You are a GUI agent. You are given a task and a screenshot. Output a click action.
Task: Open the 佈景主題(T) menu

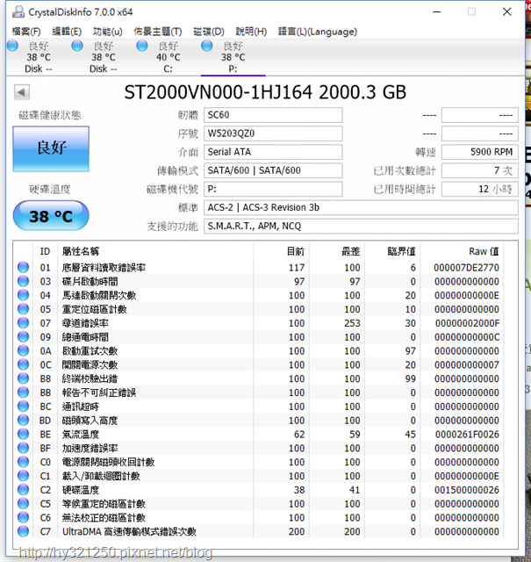click(158, 32)
